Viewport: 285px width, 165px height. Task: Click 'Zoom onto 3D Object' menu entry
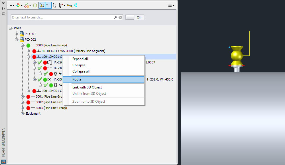[103, 102]
